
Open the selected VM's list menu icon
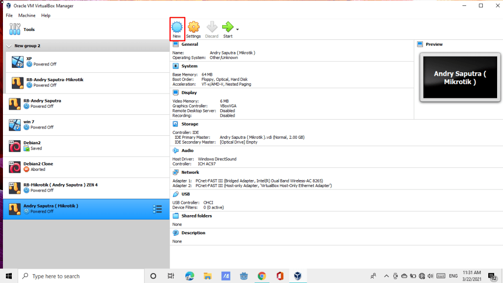(157, 209)
